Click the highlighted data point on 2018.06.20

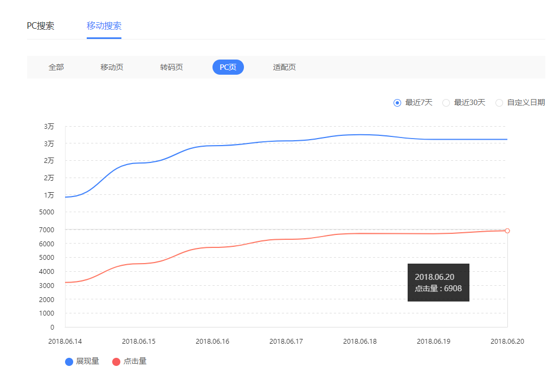pos(507,231)
